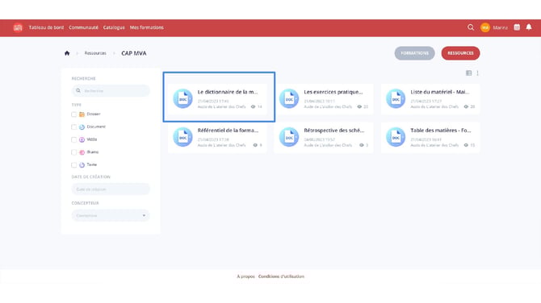This screenshot has width=541, height=303.
Task: Click the orange MA user avatar
Action: [x=485, y=27]
